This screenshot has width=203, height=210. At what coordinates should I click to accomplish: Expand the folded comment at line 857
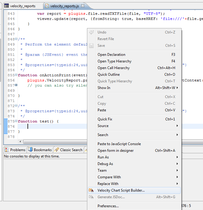pyautogui.click(x=16, y=85)
